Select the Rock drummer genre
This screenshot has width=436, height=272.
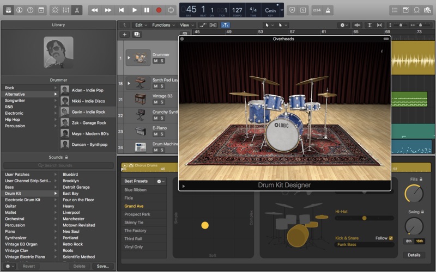point(30,88)
